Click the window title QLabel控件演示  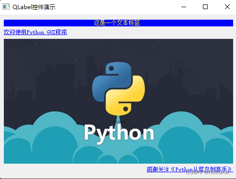(34, 7)
